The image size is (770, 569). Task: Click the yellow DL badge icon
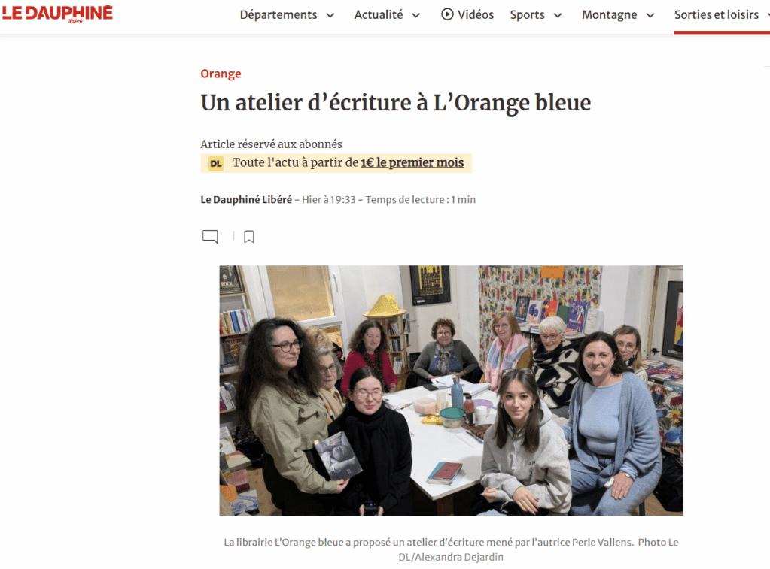(x=215, y=163)
